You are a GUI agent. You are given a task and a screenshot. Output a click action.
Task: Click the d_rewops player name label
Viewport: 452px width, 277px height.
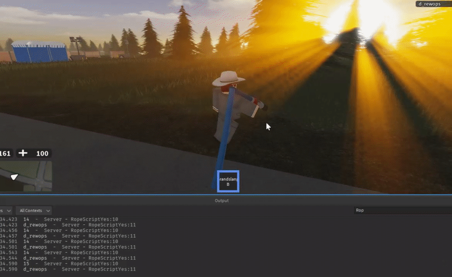[x=429, y=4]
